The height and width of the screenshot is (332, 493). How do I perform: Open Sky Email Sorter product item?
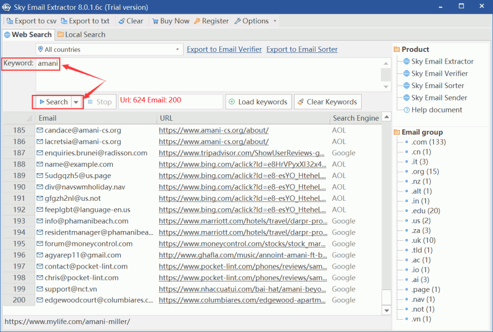(434, 86)
